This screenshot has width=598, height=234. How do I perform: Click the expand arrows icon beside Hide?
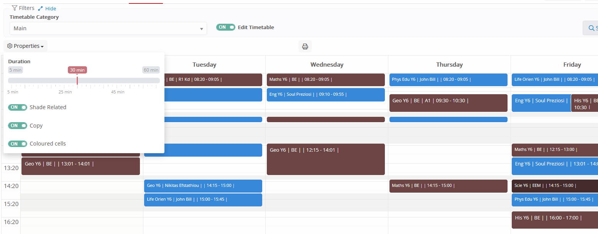pyautogui.click(x=40, y=8)
